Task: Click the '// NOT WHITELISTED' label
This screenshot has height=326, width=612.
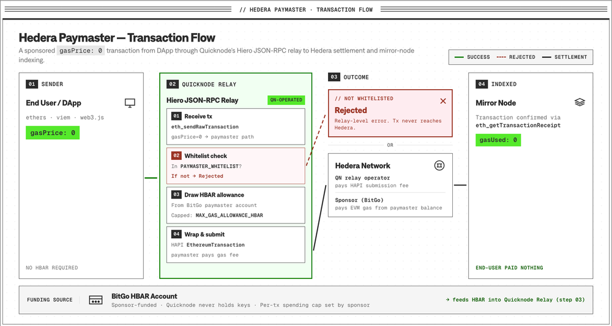Action: (x=364, y=98)
